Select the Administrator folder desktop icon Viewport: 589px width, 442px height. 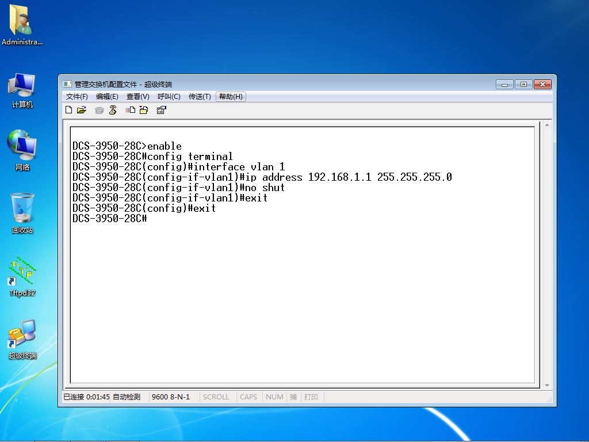coord(22,25)
